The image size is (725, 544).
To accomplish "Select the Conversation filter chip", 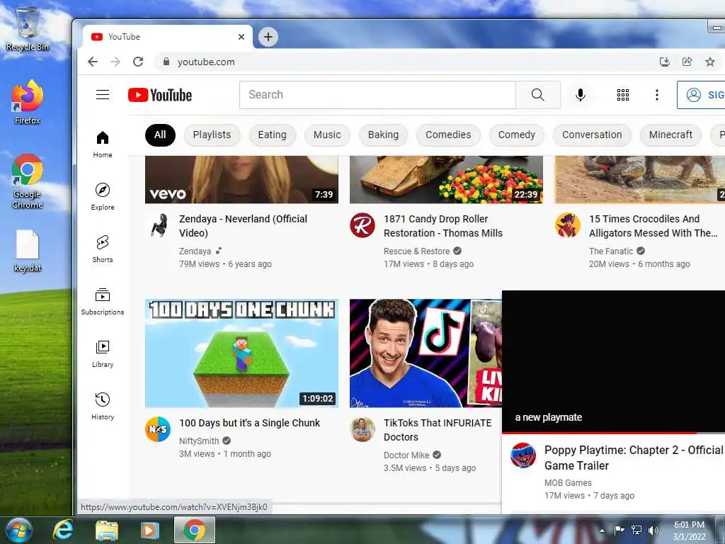I will pos(592,135).
